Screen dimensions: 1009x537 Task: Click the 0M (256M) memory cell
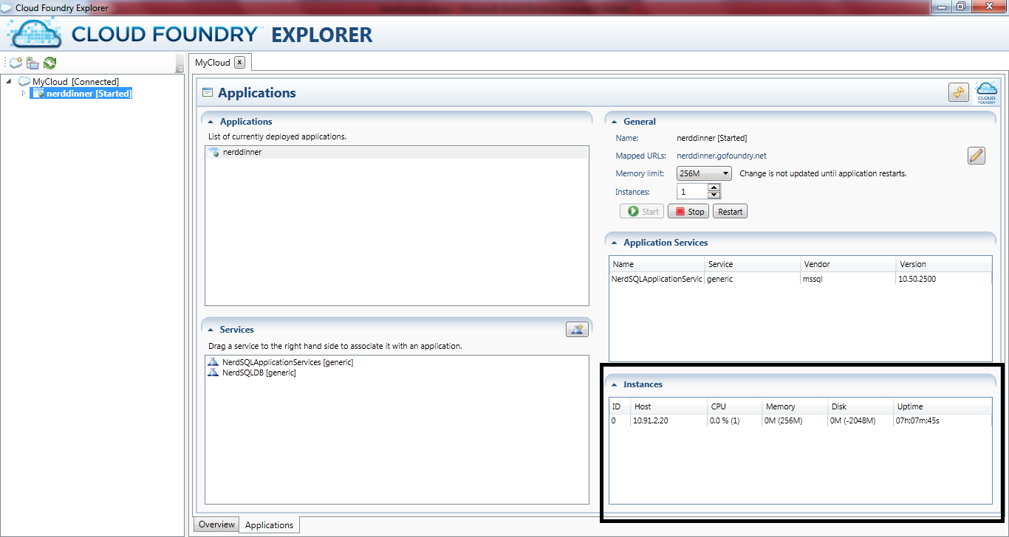click(x=784, y=421)
